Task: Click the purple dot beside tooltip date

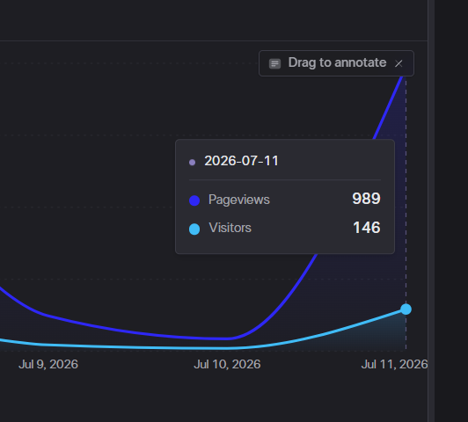Action: (192, 163)
